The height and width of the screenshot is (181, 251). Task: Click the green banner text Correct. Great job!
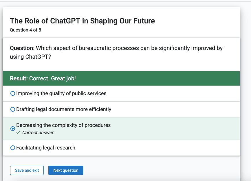pos(52,79)
